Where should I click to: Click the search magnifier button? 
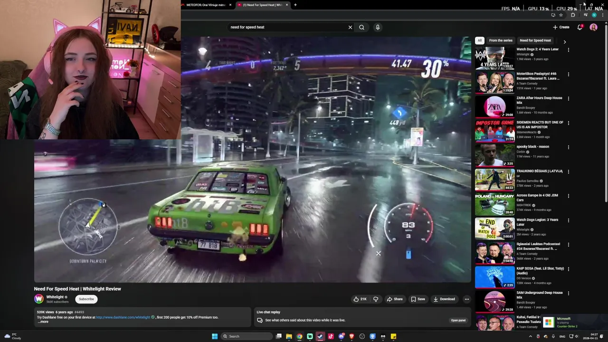pos(361,27)
